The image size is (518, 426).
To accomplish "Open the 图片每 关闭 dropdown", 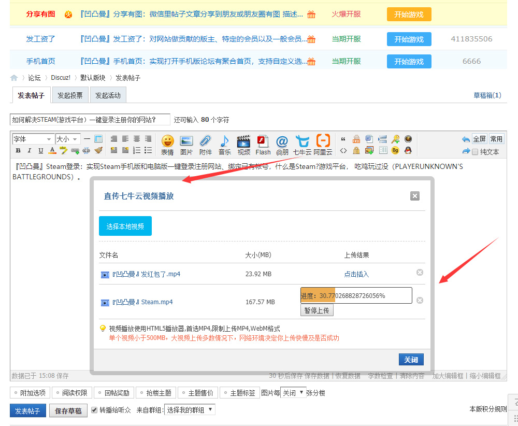I will pyautogui.click(x=293, y=393).
